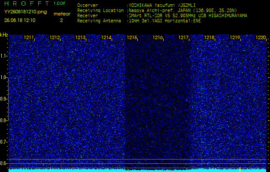Click the 1218 time axis label
This screenshot has height=172, width=270.
(x=209, y=37)
